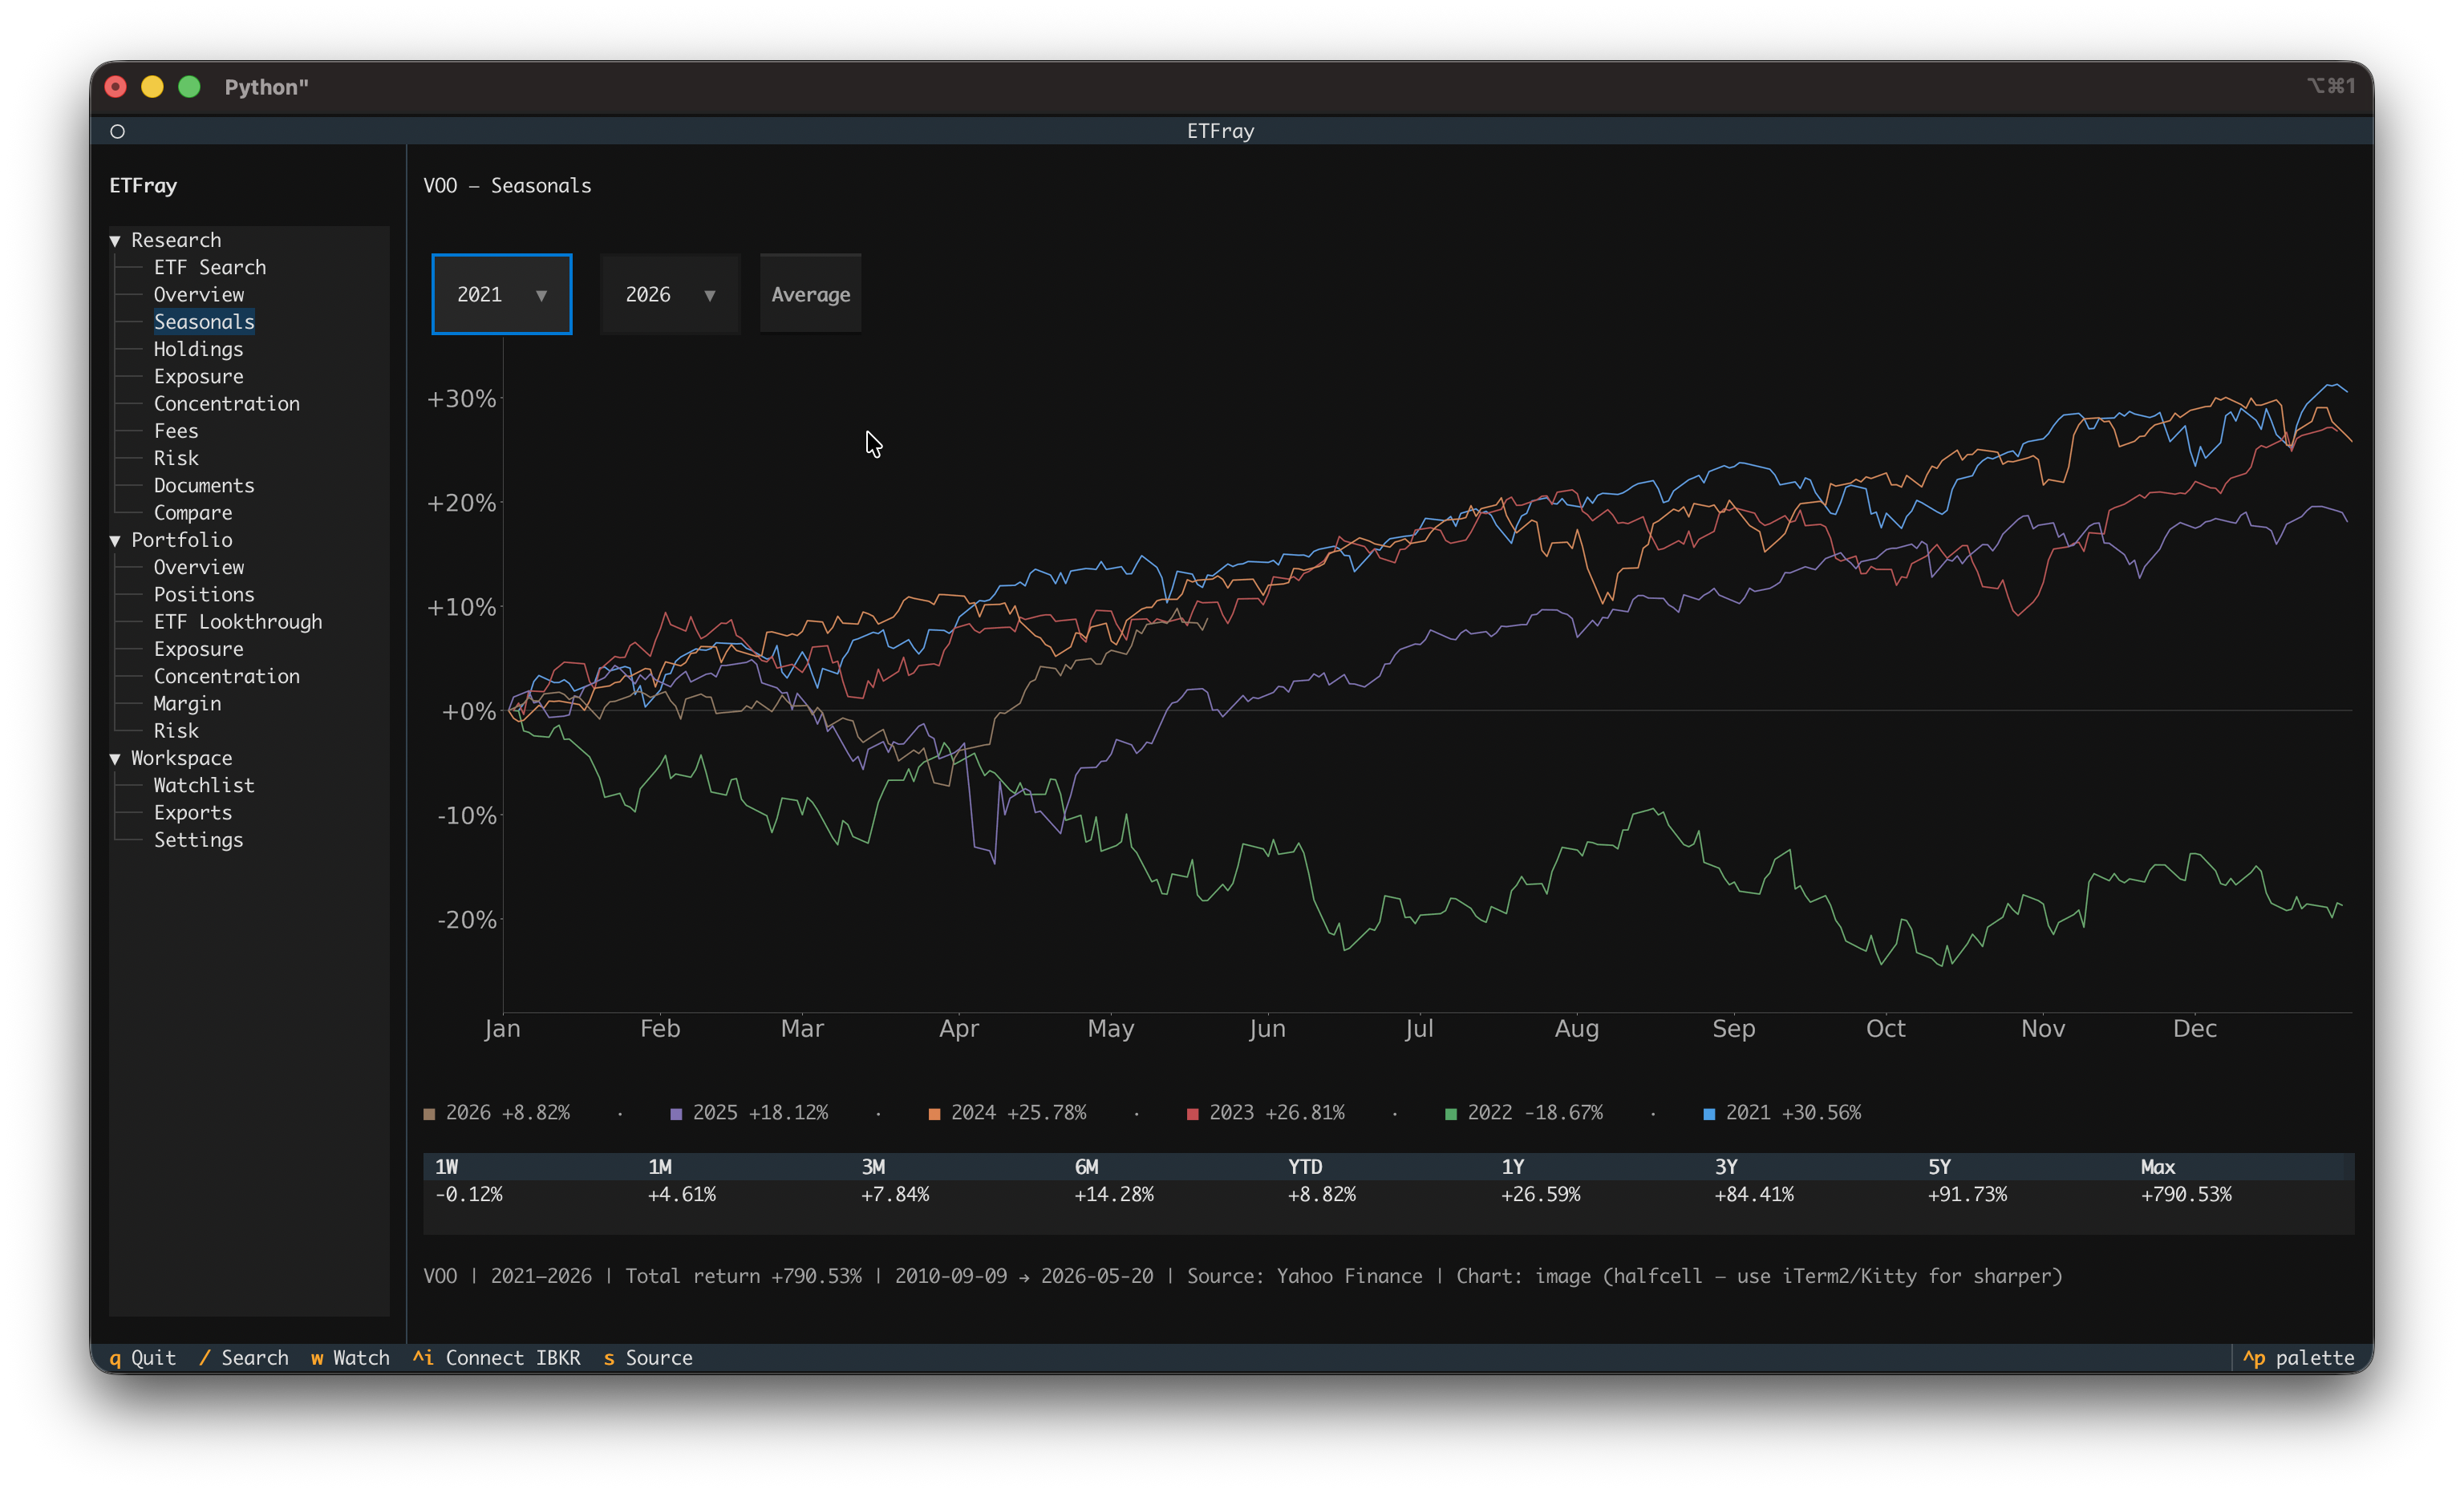Click the yellow minimize window button
This screenshot has height=1493, width=2464.
pyautogui.click(x=152, y=87)
